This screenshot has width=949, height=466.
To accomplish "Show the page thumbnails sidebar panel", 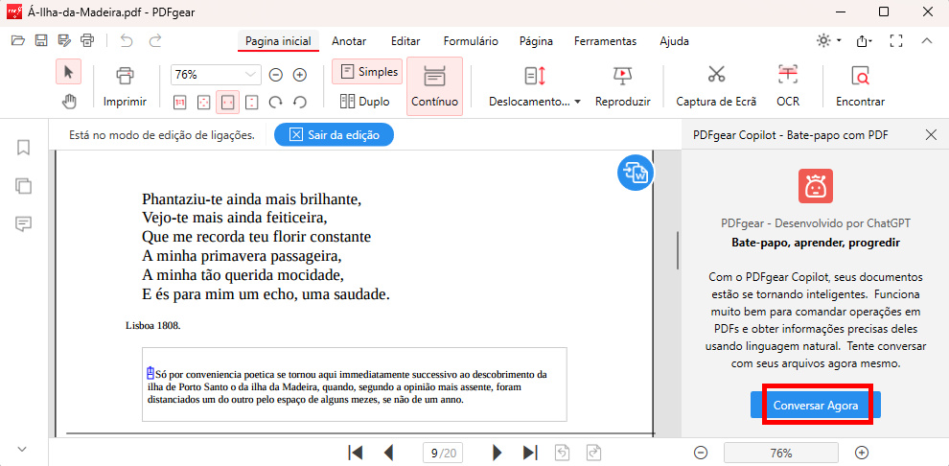I will (23, 186).
